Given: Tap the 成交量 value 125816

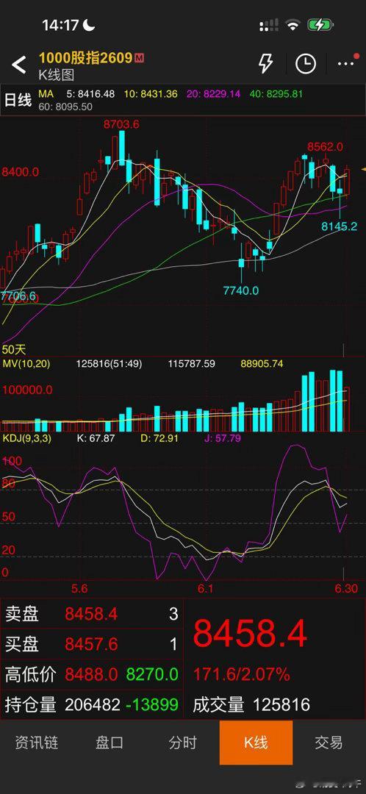Looking at the screenshot, I should click(x=281, y=704).
